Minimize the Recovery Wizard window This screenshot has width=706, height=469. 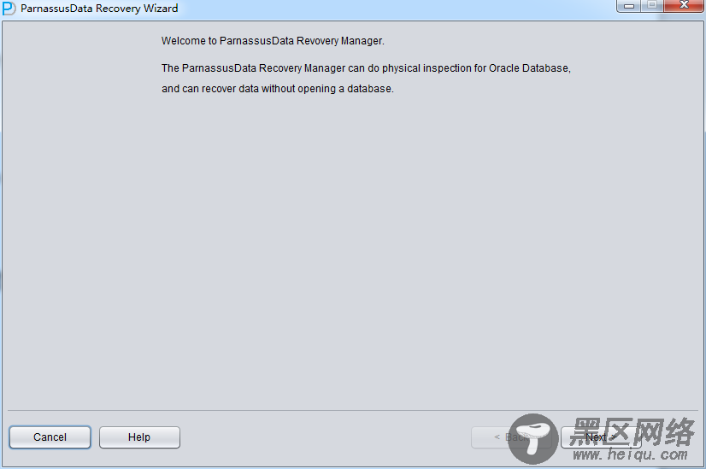[629, 6]
